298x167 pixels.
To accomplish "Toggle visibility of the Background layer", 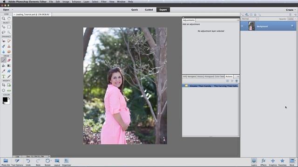I will [x=242, y=26].
